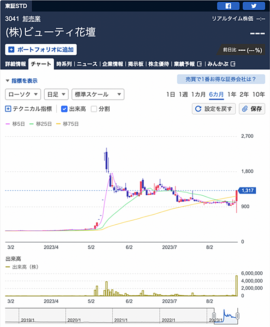Viewport: 270px width, 327px height.
Task: Click the 2019/1 point in the range navigator
Action: pyautogui.click(x=28, y=320)
